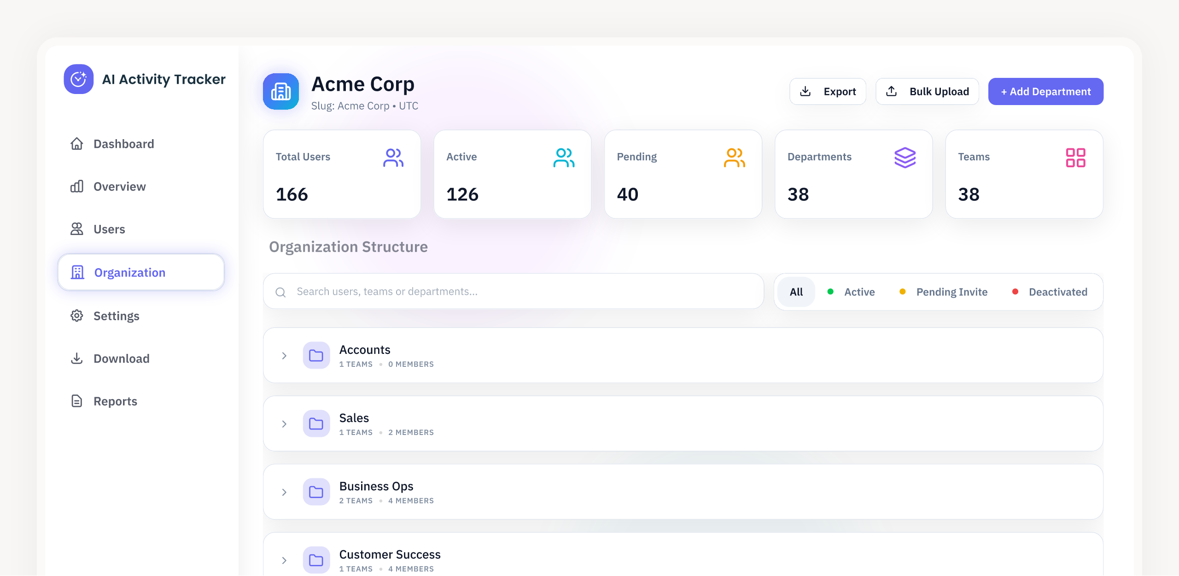Click the Departments stacked layers icon
The width and height of the screenshot is (1179, 576).
click(905, 157)
